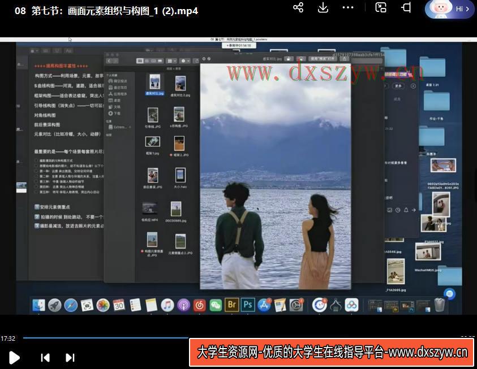Check the 第一种 checklist item in notes
Viewport: 477px width, 369px height.
pyautogui.click(x=37, y=171)
